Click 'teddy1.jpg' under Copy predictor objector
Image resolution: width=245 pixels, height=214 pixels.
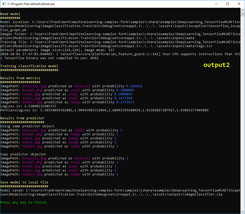point(32,174)
